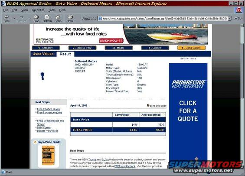Open the Forward history dropdown arrow
Viewport: 245px width, 176px height.
[29, 19]
